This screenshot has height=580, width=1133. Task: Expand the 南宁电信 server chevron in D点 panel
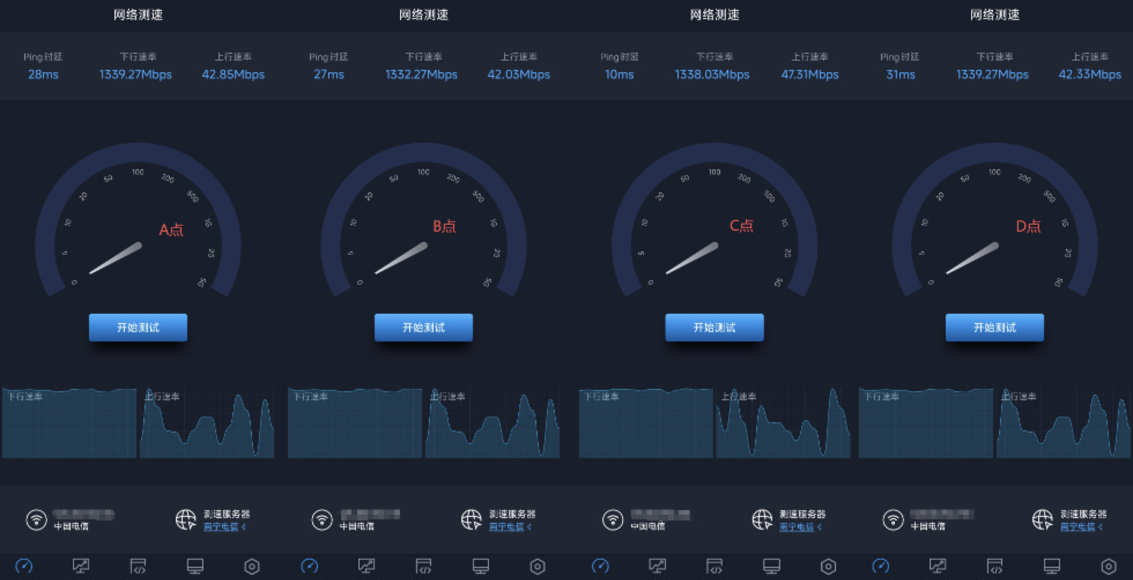tap(1100, 527)
